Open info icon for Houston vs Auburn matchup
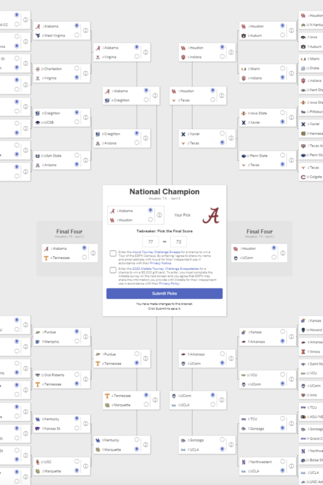 click(291, 30)
